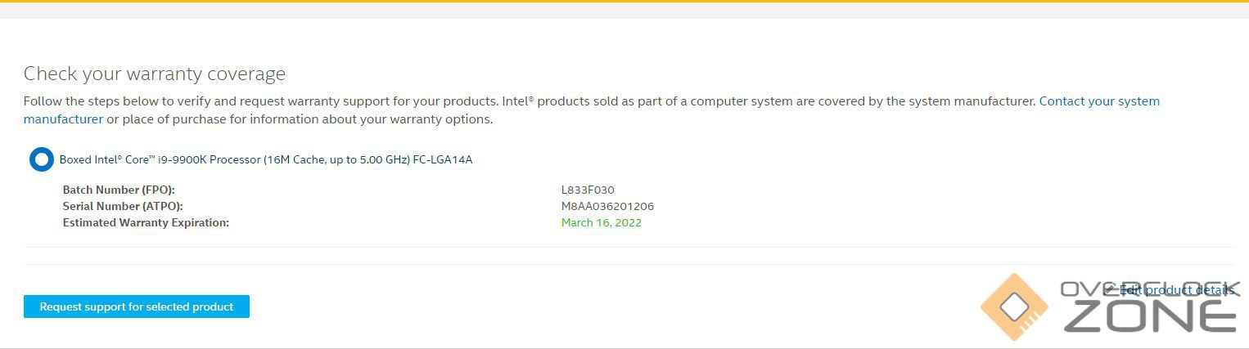Click the yellow bar at the page top
1249x349 pixels.
point(624,1)
